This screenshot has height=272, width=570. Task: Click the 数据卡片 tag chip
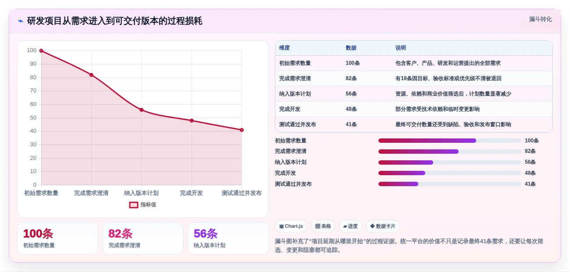click(383, 226)
